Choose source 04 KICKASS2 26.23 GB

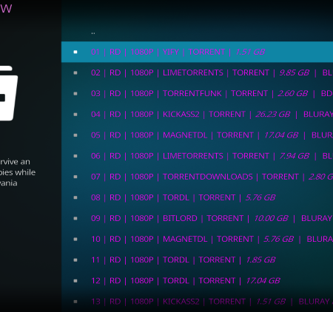197,115
